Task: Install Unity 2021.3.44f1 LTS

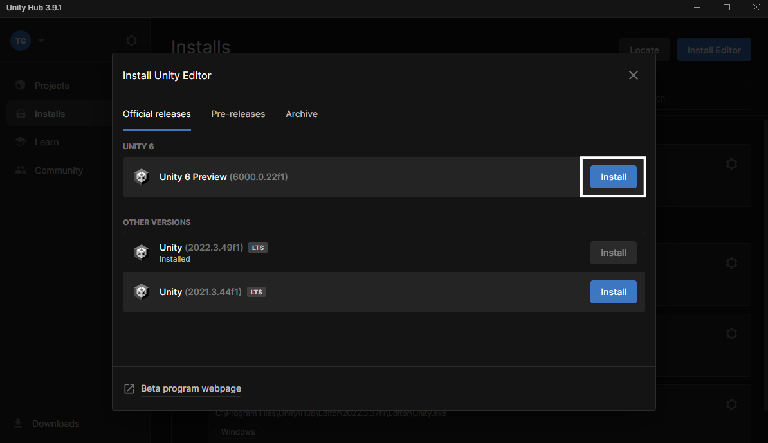Action: tap(613, 292)
